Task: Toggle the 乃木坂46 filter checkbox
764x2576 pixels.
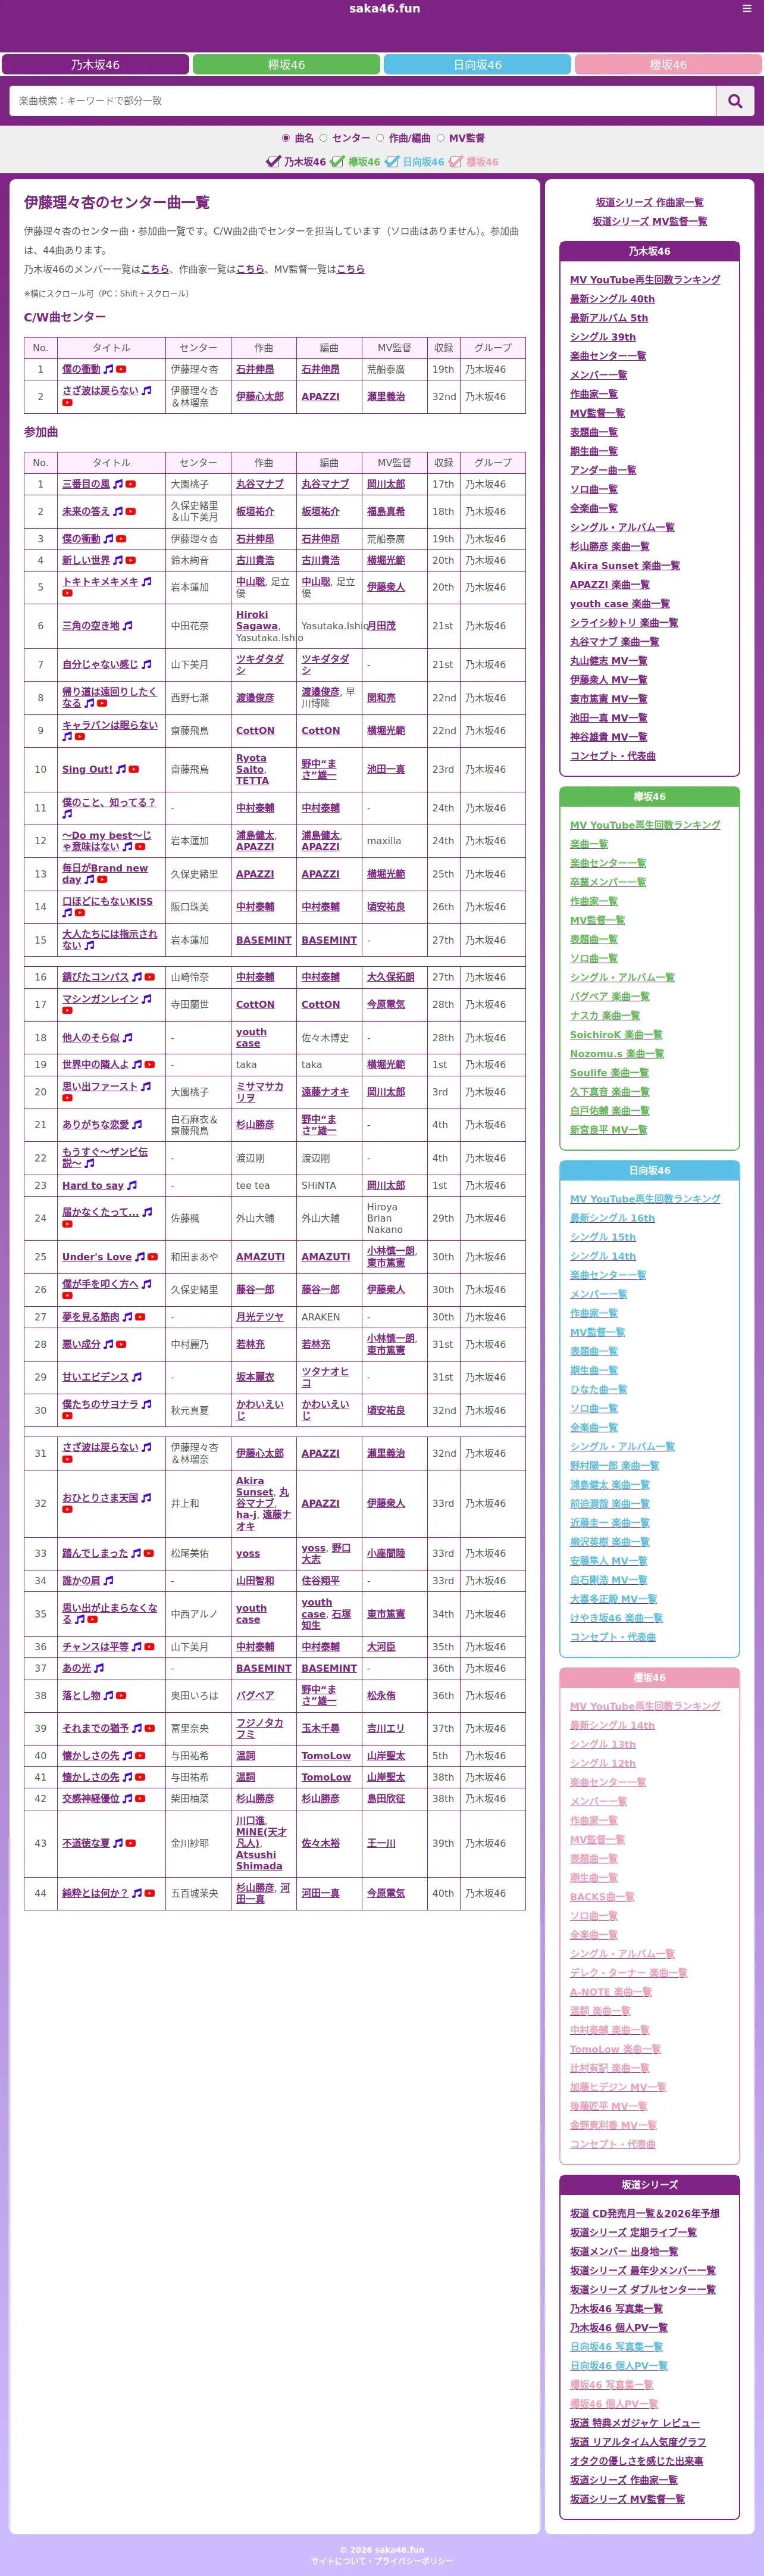Action: coord(273,161)
